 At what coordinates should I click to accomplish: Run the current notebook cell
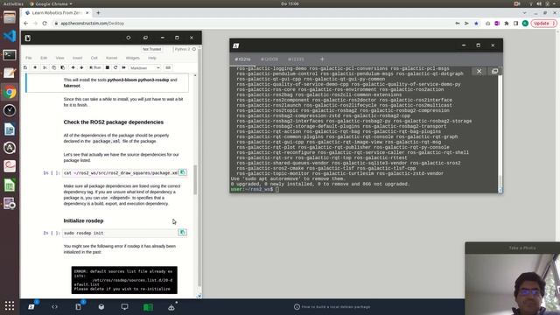95,67
